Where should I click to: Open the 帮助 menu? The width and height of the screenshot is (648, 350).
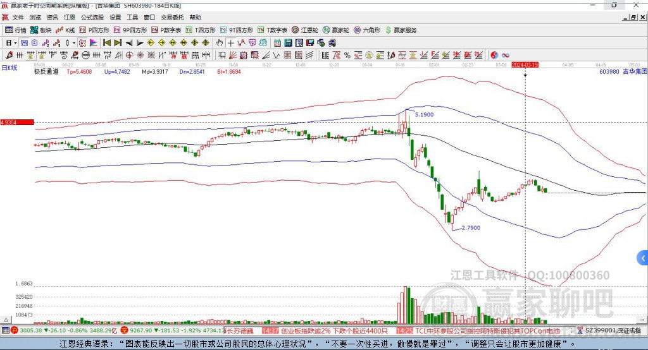pos(195,17)
